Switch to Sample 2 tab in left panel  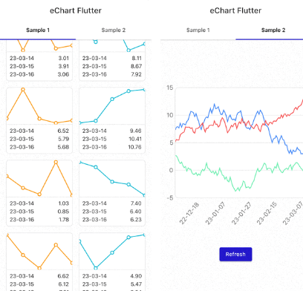[x=114, y=30]
